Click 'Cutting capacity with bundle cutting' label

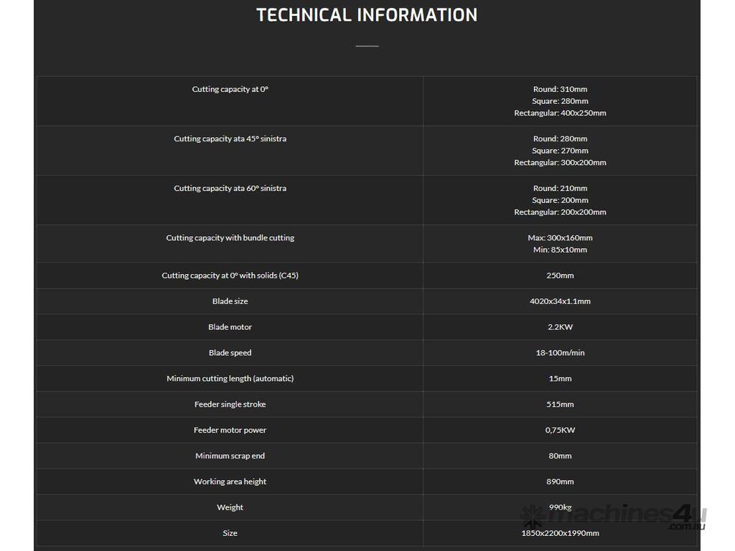230,238
